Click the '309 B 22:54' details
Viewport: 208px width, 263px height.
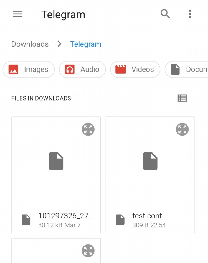(x=149, y=225)
